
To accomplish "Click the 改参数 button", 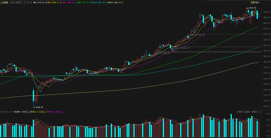I will coord(240,112).
